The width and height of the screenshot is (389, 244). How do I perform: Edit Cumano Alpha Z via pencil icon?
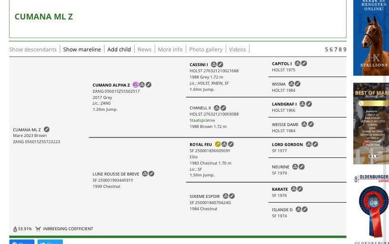click(149, 85)
